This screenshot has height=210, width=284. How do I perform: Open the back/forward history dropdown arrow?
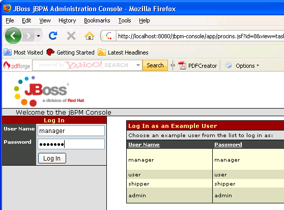pyautogui.click(x=38, y=36)
